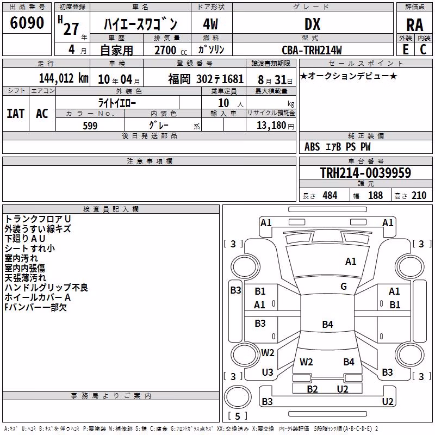Screen dimensions: 435x435
Task: Click the リサイクル預託金 label
Action: click(x=271, y=113)
